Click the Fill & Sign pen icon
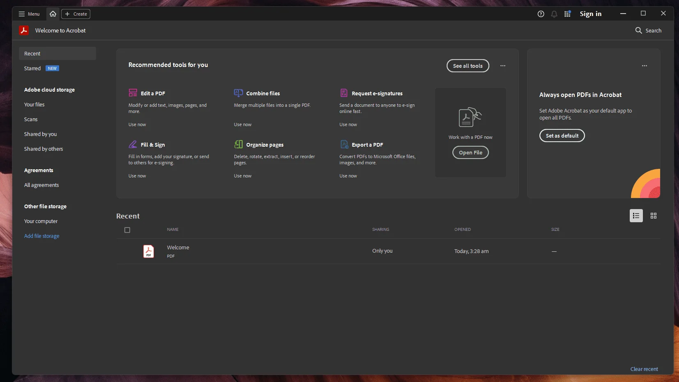This screenshot has width=679, height=382. (x=133, y=144)
